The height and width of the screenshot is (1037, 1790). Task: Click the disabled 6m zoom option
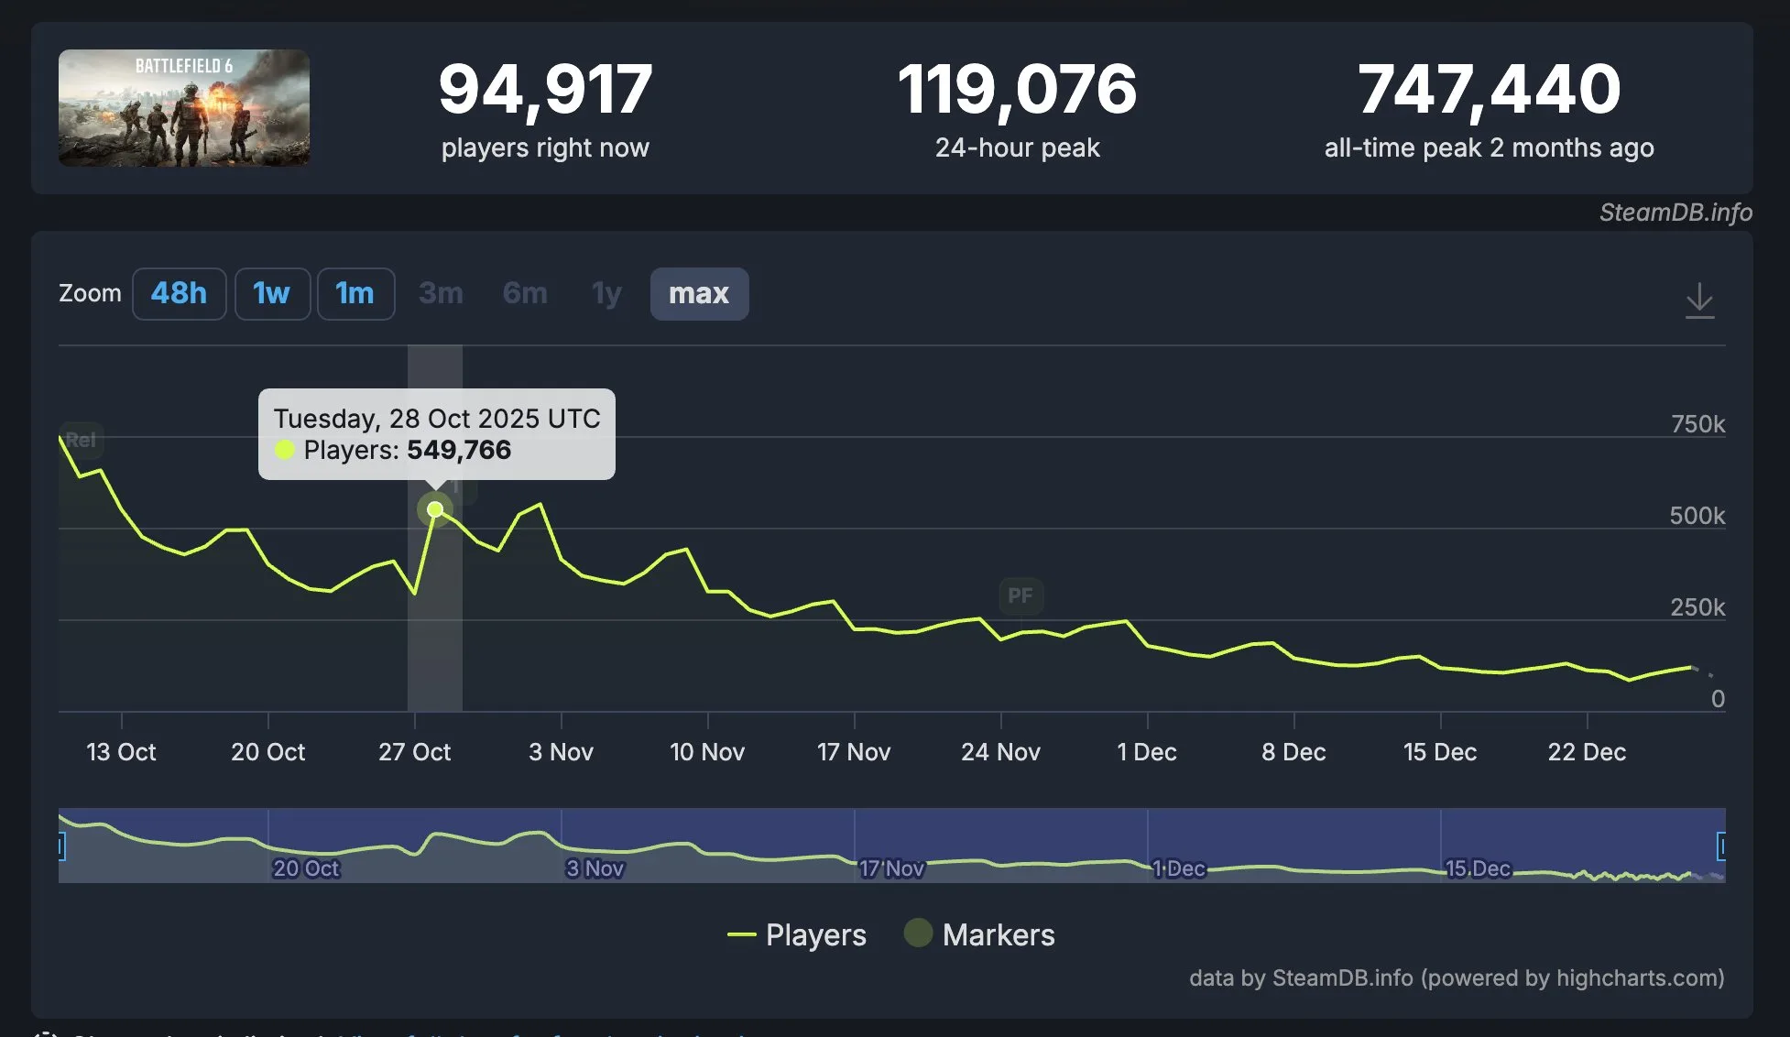(525, 293)
